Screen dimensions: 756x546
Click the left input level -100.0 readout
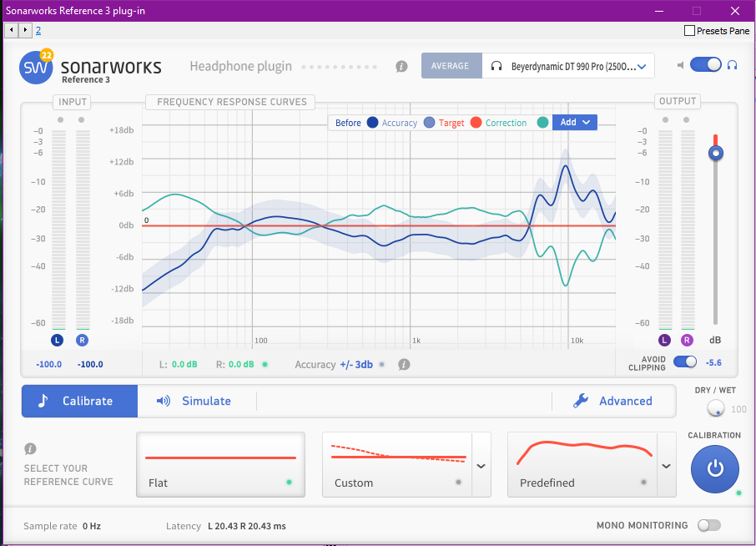click(48, 365)
